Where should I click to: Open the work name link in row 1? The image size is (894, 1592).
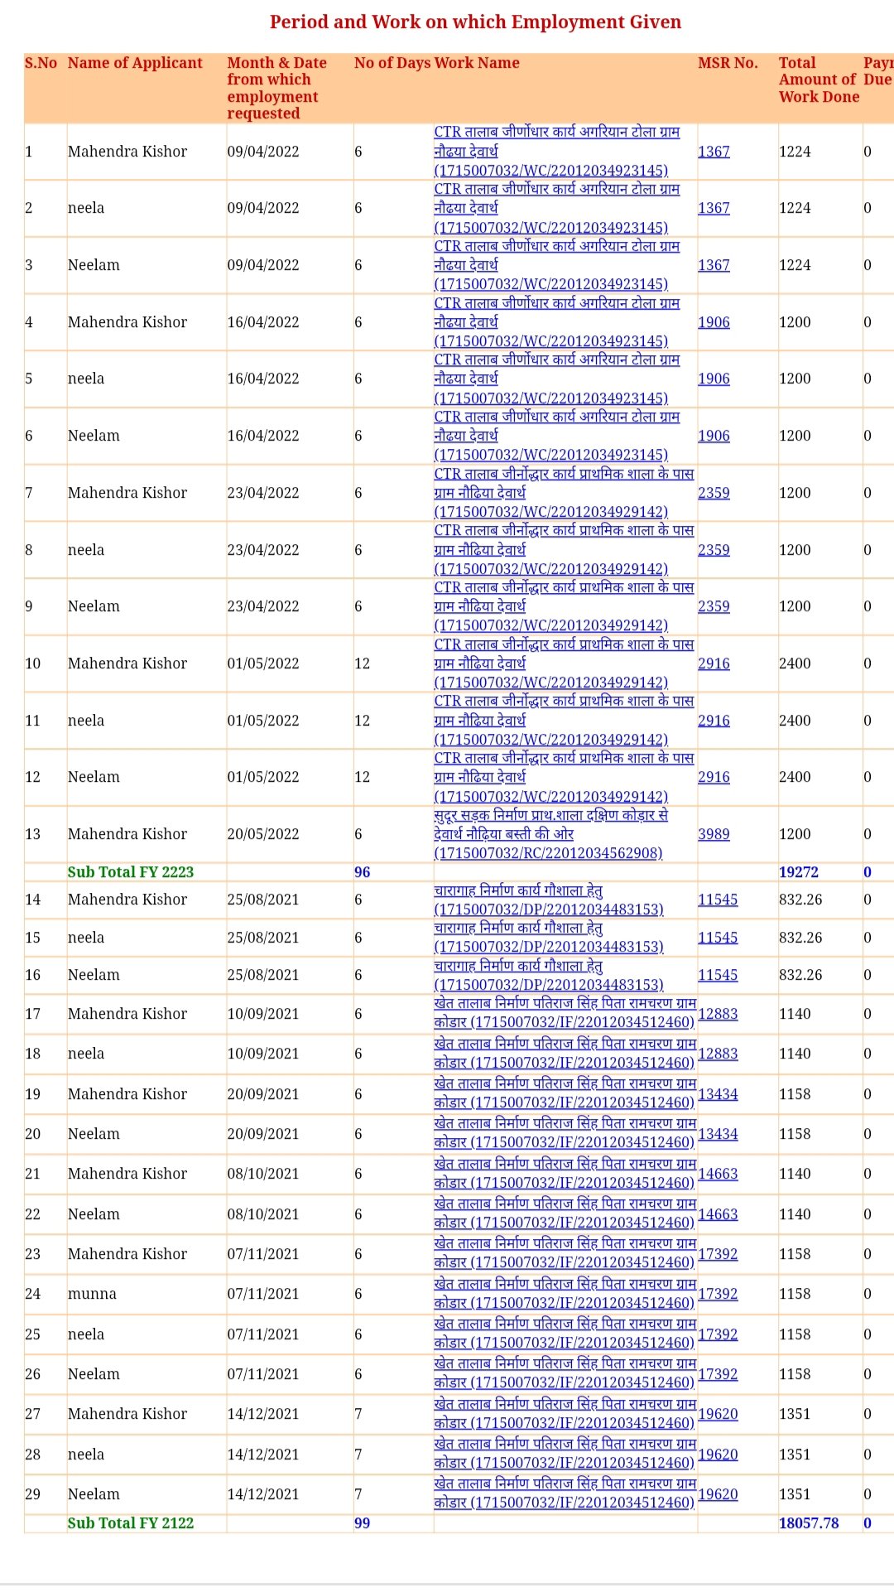tap(556, 152)
